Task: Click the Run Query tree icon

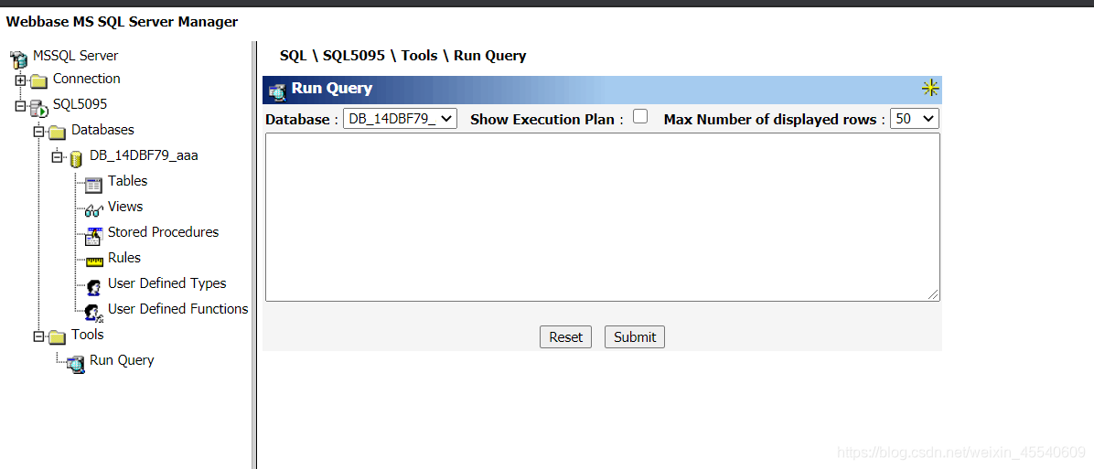Action: tap(75, 363)
